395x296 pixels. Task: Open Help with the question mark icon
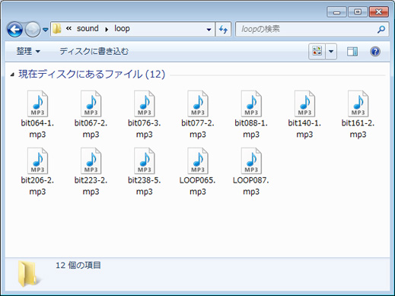tap(375, 52)
